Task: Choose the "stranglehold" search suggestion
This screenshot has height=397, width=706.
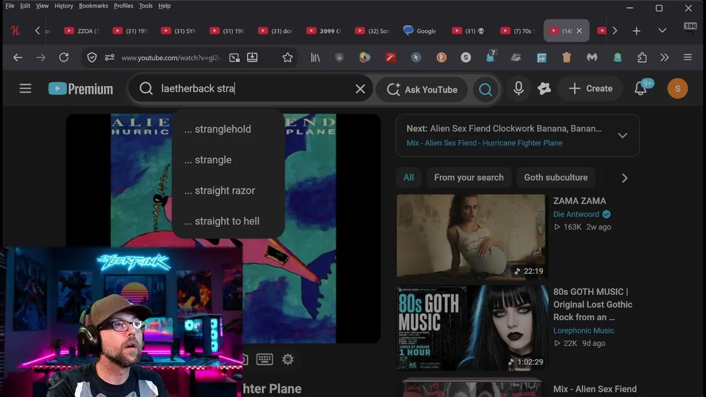Action: pyautogui.click(x=228, y=129)
